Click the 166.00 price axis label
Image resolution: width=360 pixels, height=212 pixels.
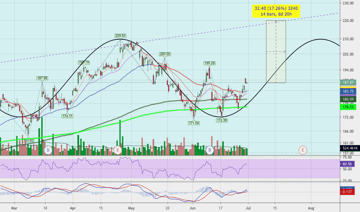(x=348, y=131)
